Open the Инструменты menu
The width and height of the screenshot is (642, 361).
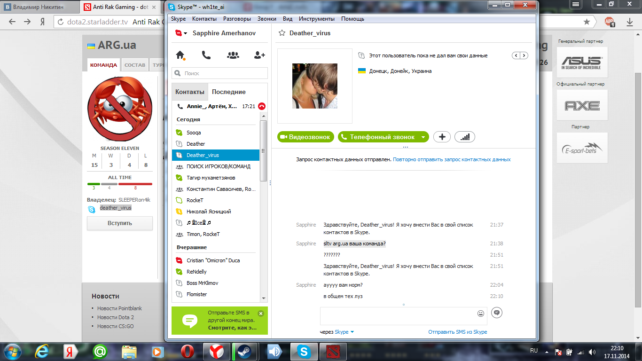[x=317, y=19]
